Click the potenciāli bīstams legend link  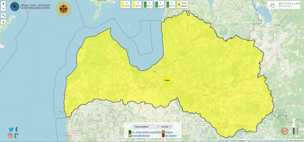(140, 135)
